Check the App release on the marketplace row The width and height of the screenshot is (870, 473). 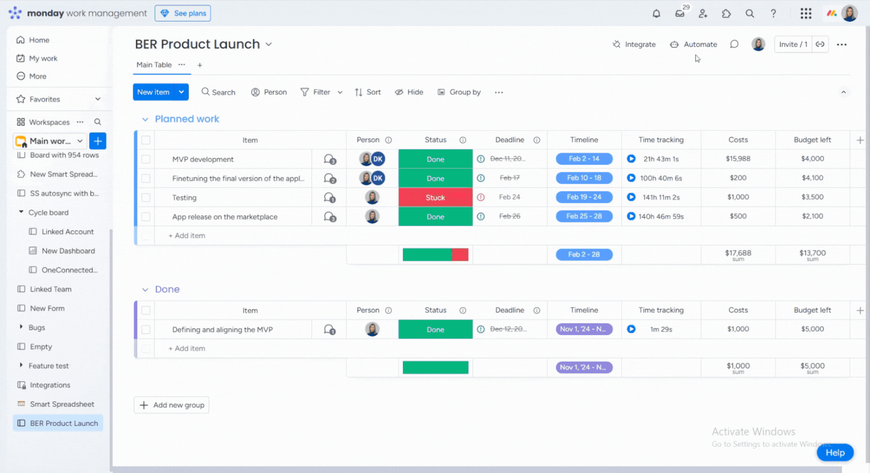coord(145,216)
